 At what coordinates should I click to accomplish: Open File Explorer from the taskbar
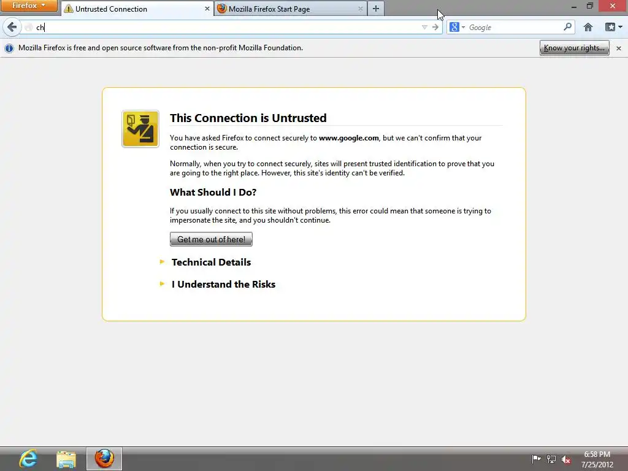pyautogui.click(x=66, y=459)
